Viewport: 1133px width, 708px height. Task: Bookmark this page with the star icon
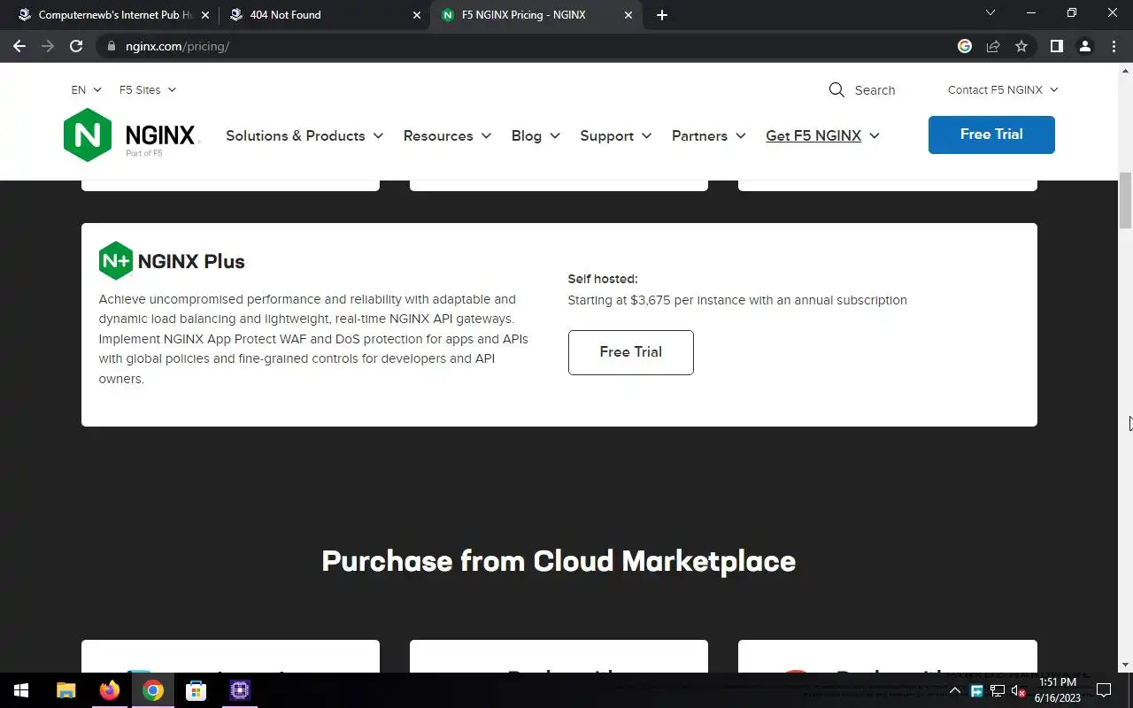tap(1021, 46)
